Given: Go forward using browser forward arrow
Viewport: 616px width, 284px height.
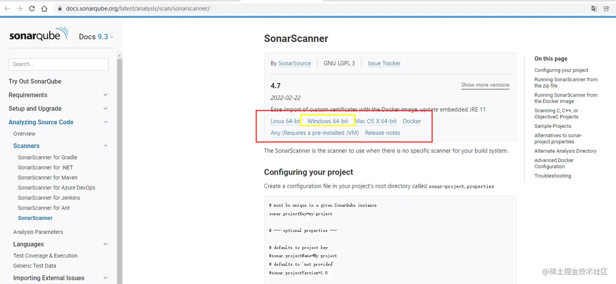Looking at the screenshot, I should pos(19,8).
